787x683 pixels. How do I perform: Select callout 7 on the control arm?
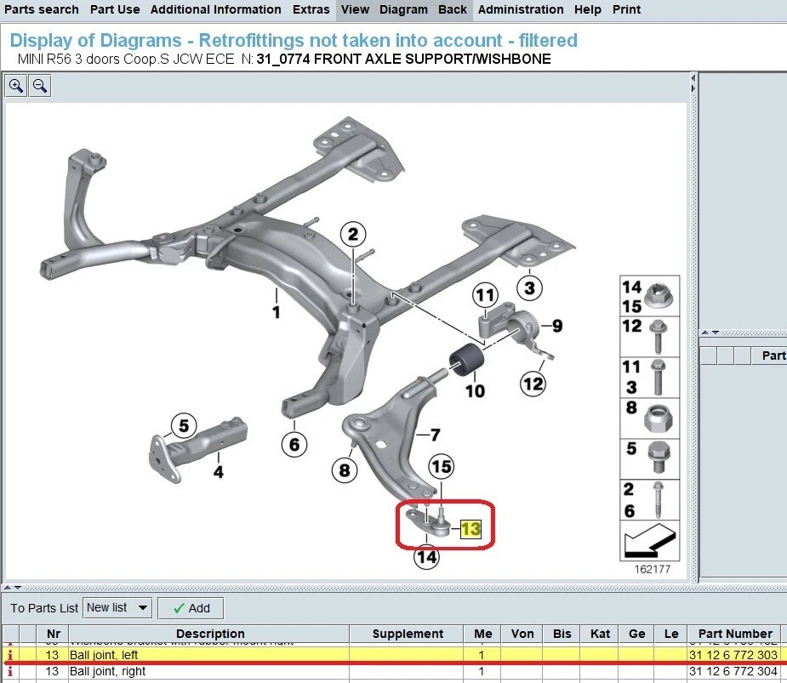coord(436,435)
